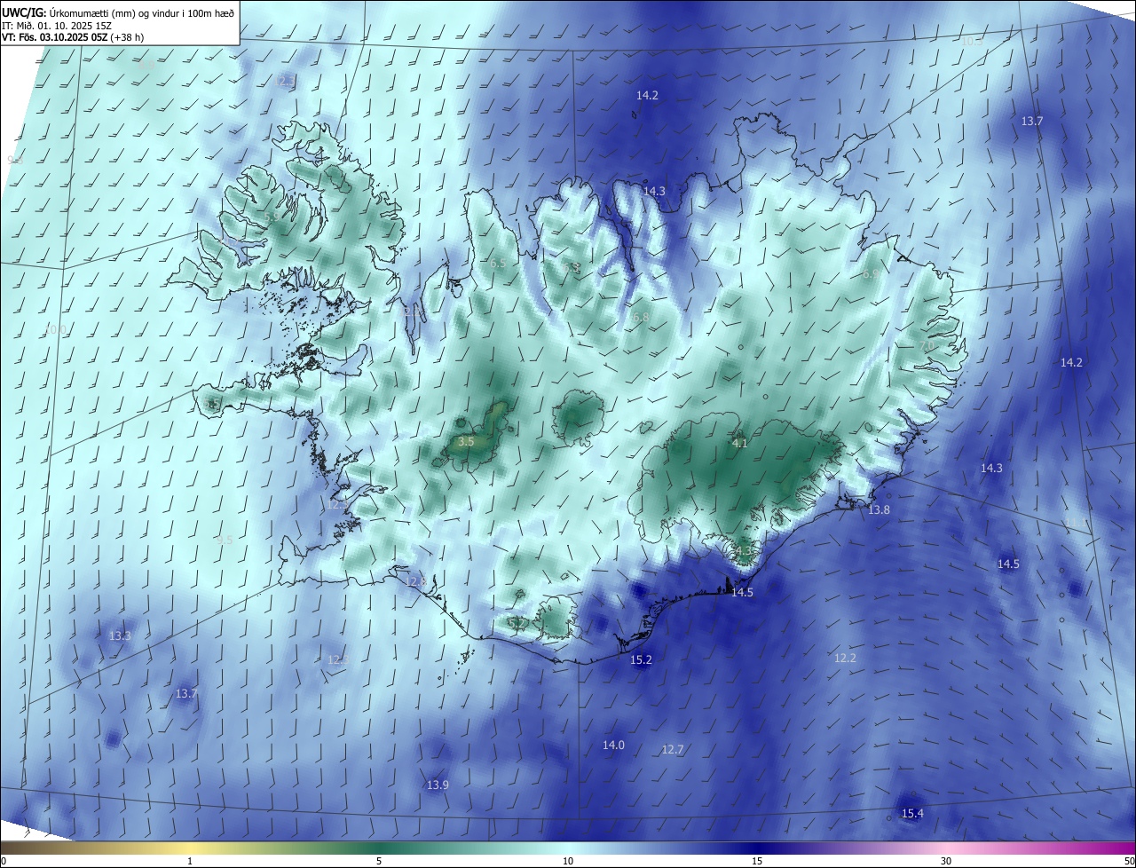Click the 14.3 label at the north coast fjord

(x=654, y=191)
